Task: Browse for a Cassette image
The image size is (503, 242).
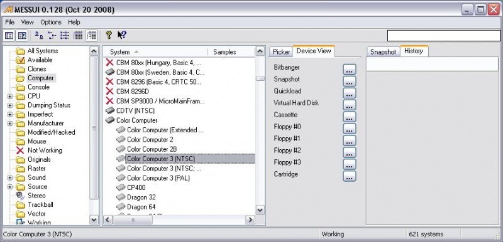Action: pos(350,117)
